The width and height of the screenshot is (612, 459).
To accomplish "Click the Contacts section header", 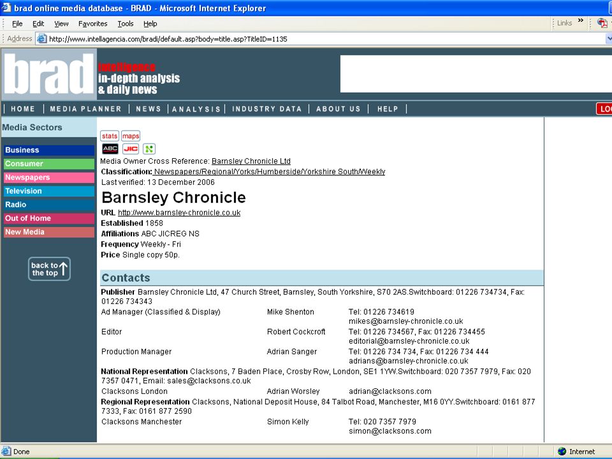I will coord(321,277).
